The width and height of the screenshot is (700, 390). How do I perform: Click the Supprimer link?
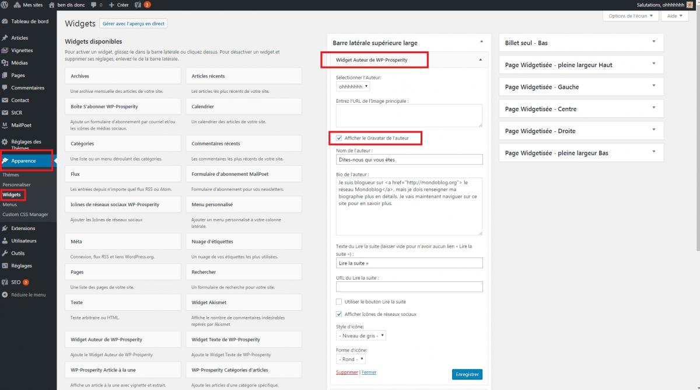click(347, 372)
